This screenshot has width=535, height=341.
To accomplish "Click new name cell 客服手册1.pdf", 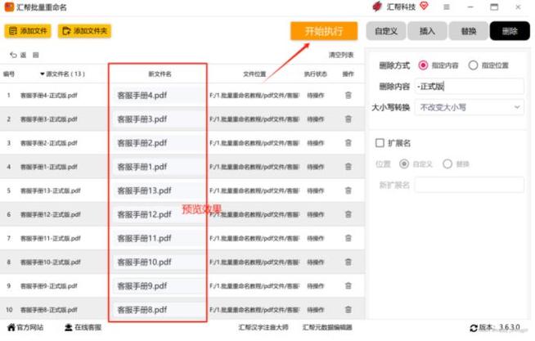I will [x=158, y=167].
